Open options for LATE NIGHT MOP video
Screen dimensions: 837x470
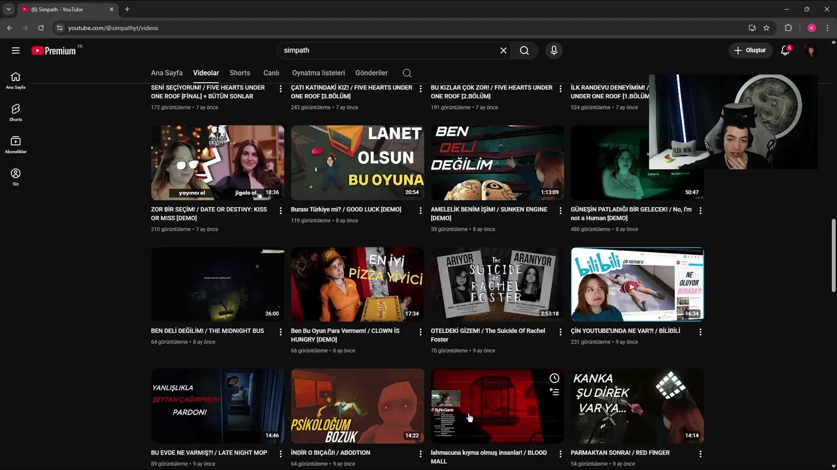[281, 454]
